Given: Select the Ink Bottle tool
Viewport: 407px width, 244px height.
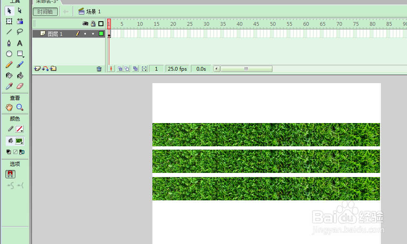Looking at the screenshot, I should coord(9,75).
